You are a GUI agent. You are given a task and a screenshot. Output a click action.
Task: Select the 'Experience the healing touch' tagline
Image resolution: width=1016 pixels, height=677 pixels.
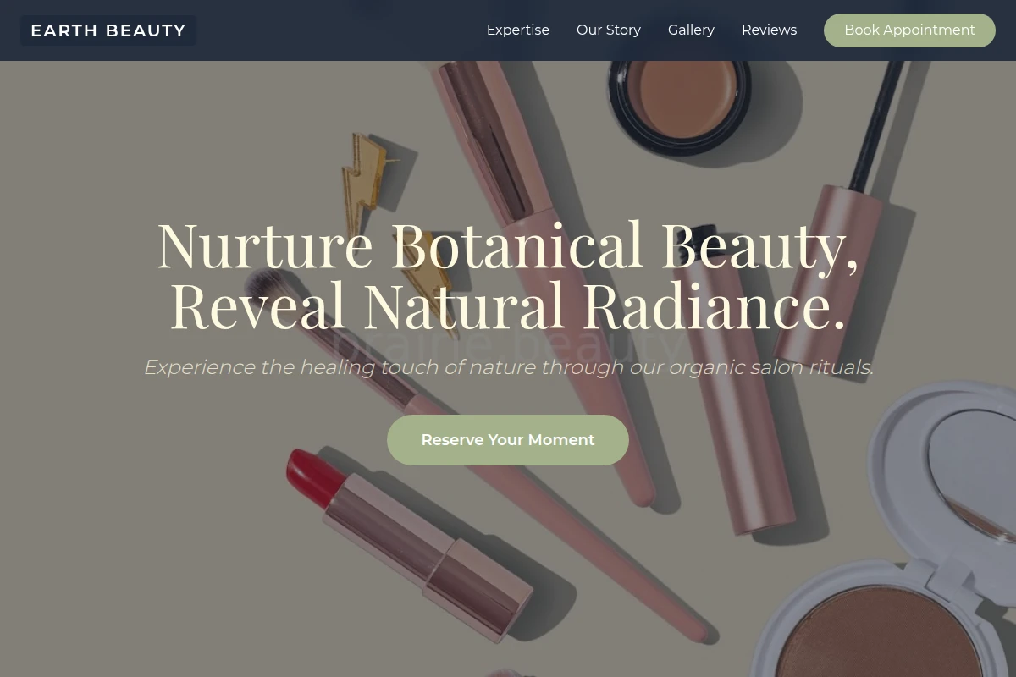[x=508, y=367]
